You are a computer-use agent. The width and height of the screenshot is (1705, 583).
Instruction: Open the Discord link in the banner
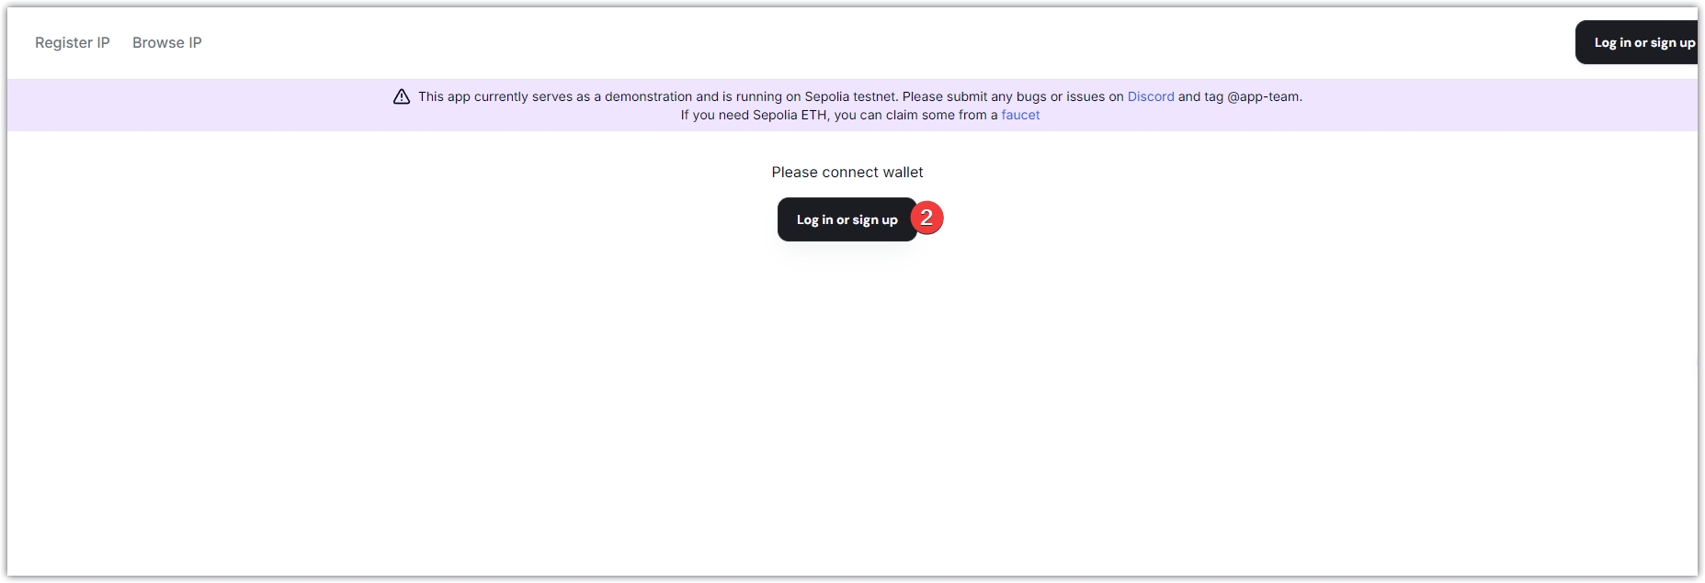(x=1151, y=96)
